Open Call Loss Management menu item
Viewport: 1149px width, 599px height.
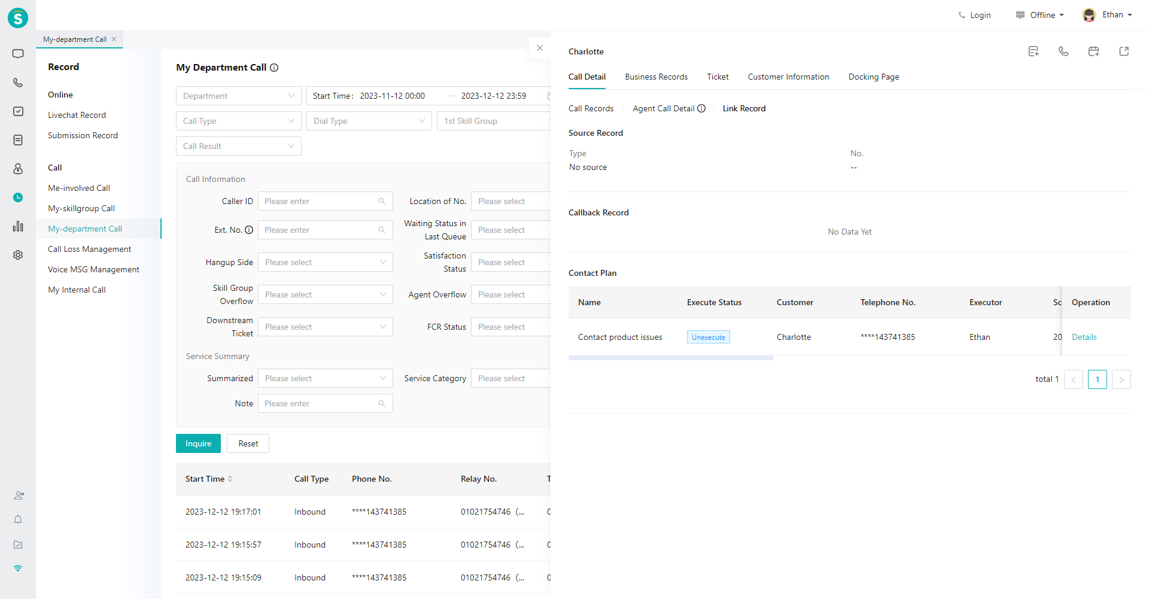pyautogui.click(x=89, y=249)
